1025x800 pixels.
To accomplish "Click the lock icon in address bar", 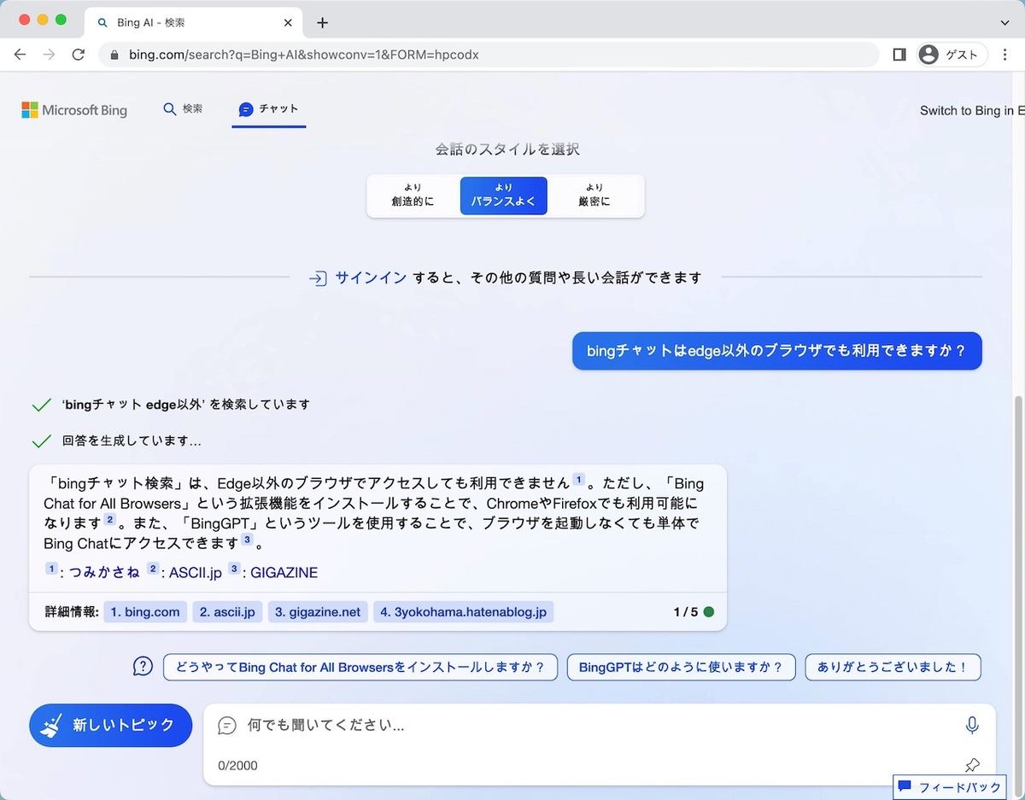I will (114, 55).
